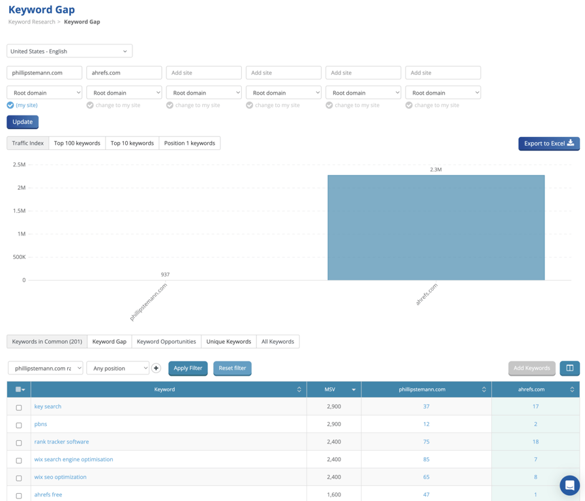Viewport: 585px width, 501px height.
Task: Click the ahrefs.com site input field
Action: click(x=124, y=73)
